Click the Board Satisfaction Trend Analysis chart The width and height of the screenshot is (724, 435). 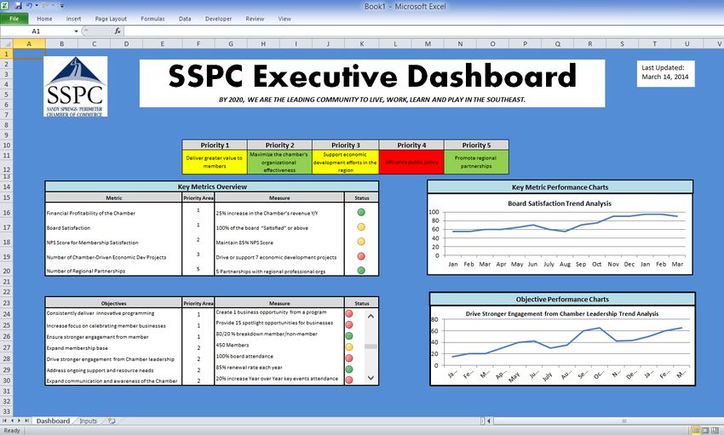pos(560,234)
